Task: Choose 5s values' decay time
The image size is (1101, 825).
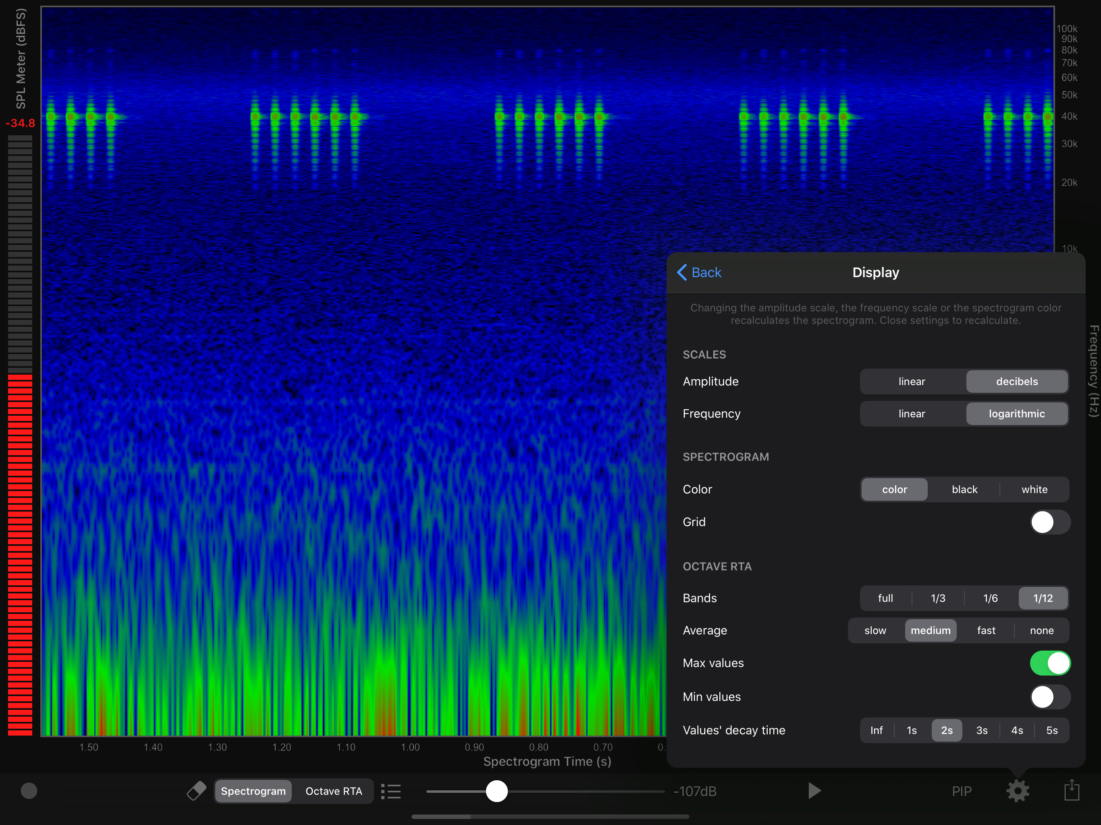Action: [x=1051, y=730]
